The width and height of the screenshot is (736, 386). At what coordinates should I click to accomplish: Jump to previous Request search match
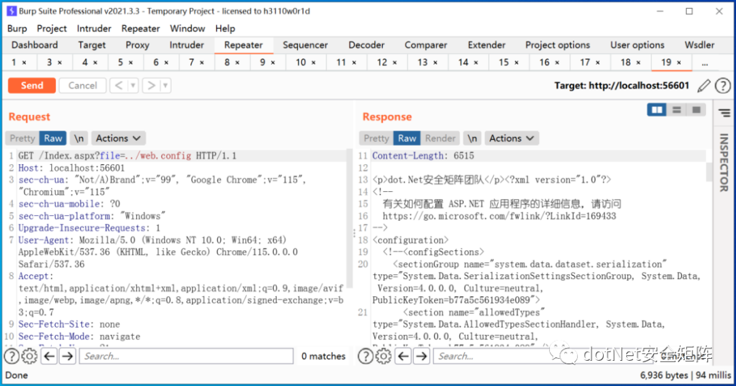(x=49, y=357)
